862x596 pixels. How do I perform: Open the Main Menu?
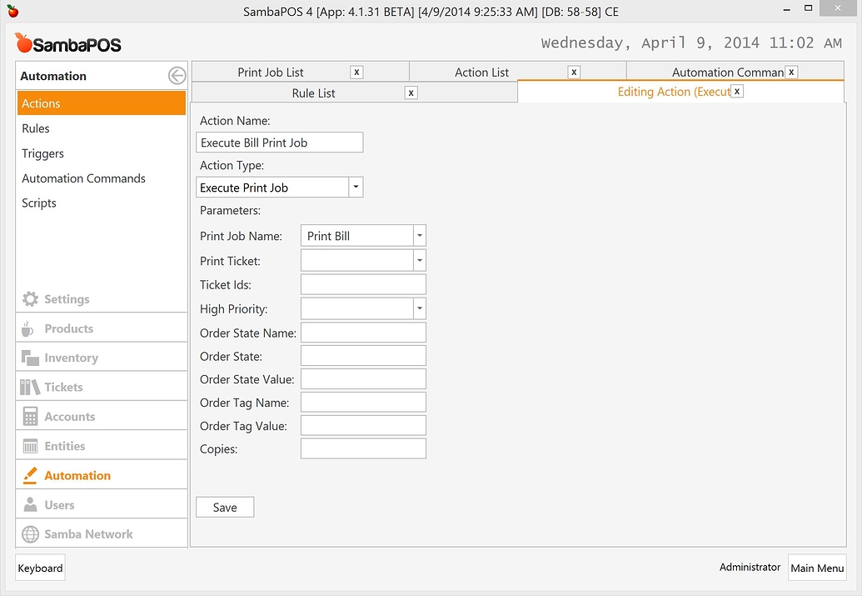click(x=817, y=568)
